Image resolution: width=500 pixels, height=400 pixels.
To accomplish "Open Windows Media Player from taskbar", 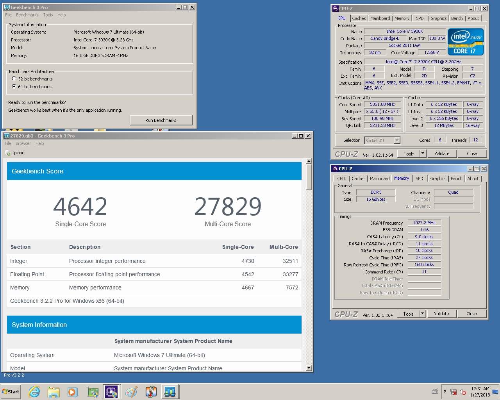I will [73, 391].
